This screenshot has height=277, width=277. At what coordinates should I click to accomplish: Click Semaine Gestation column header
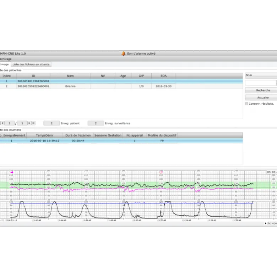pyautogui.click(x=108, y=135)
